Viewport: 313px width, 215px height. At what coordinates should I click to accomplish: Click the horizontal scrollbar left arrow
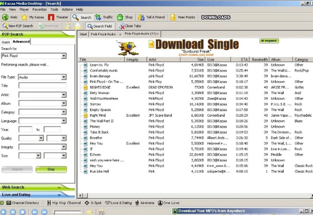click(81, 196)
